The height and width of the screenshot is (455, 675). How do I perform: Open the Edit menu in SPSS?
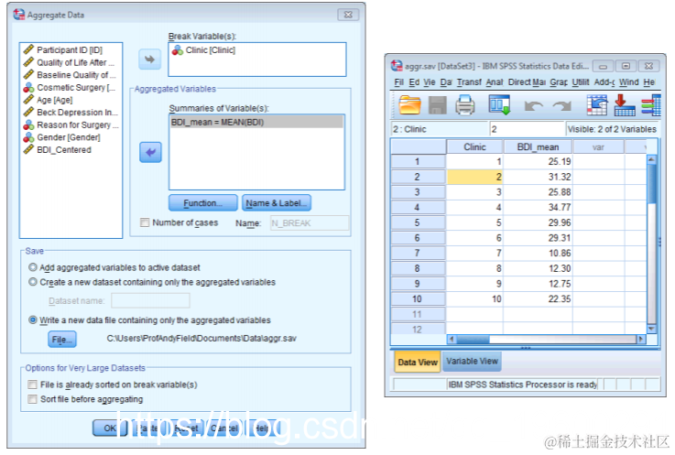(414, 81)
